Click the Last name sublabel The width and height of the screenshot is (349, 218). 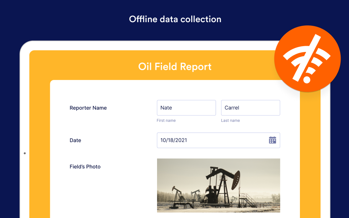coord(230,120)
